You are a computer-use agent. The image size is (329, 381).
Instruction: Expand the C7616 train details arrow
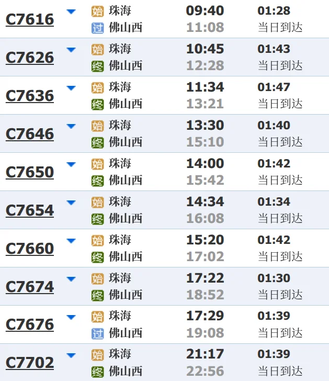tap(71, 12)
